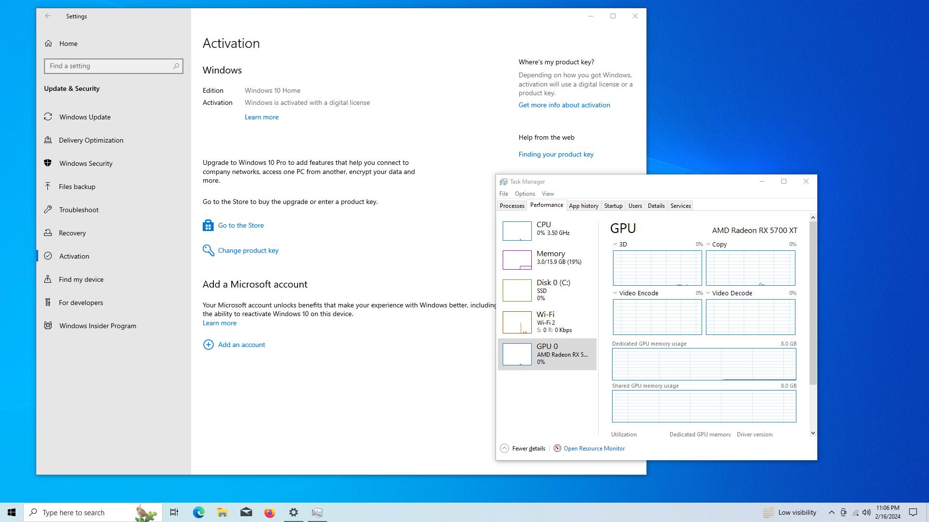Go back using the Settings back arrow
This screenshot has height=522, width=929.
[x=48, y=16]
